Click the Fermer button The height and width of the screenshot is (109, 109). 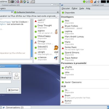pos(13,90)
